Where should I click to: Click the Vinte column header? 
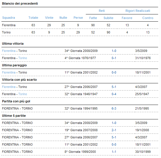point(49,18)
